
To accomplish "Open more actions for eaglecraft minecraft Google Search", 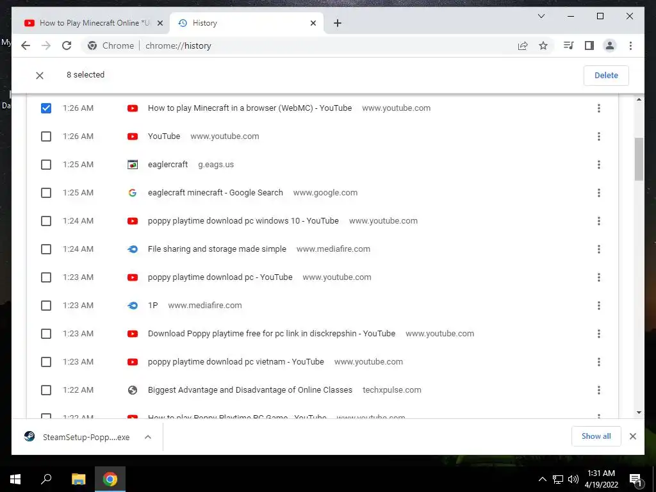I will 599,192.
